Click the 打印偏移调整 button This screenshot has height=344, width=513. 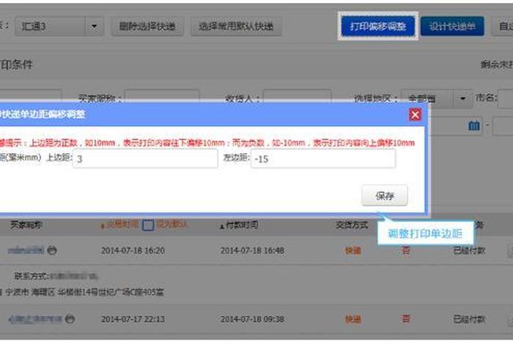click(378, 26)
